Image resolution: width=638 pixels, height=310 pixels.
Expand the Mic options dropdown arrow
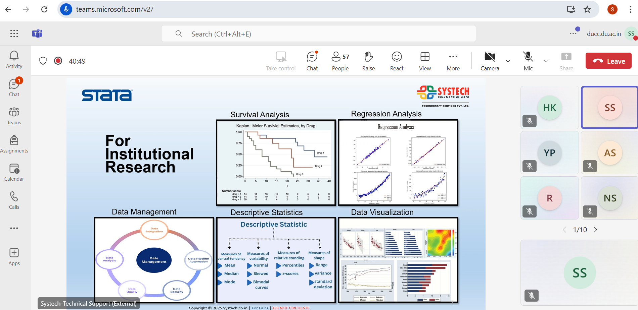(x=546, y=61)
